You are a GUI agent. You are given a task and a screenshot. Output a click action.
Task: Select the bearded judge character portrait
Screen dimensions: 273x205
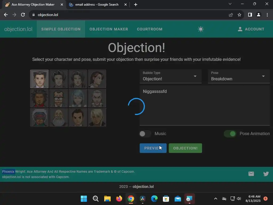click(x=58, y=117)
